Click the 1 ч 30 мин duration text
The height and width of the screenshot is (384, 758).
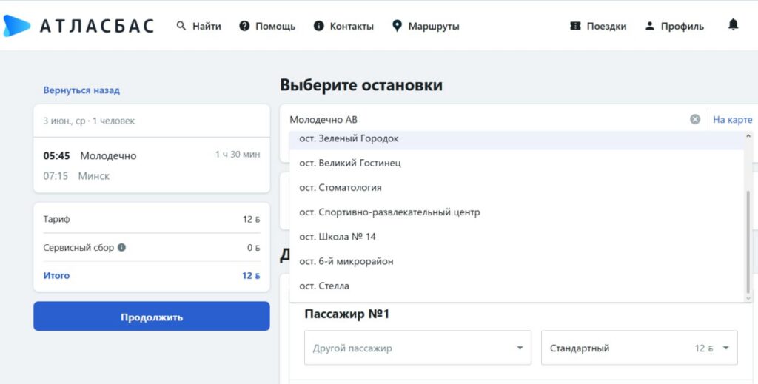[x=238, y=155]
